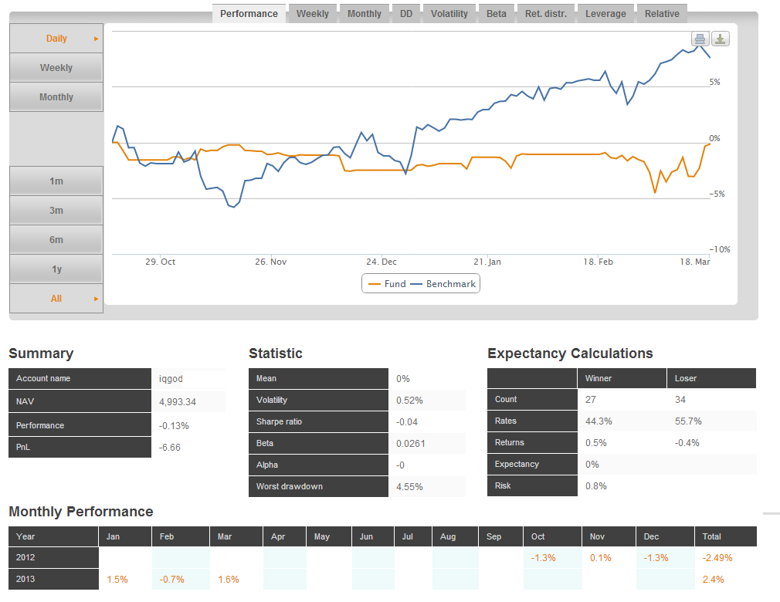Click the Loser column header
The height and width of the screenshot is (602, 780).
(711, 378)
